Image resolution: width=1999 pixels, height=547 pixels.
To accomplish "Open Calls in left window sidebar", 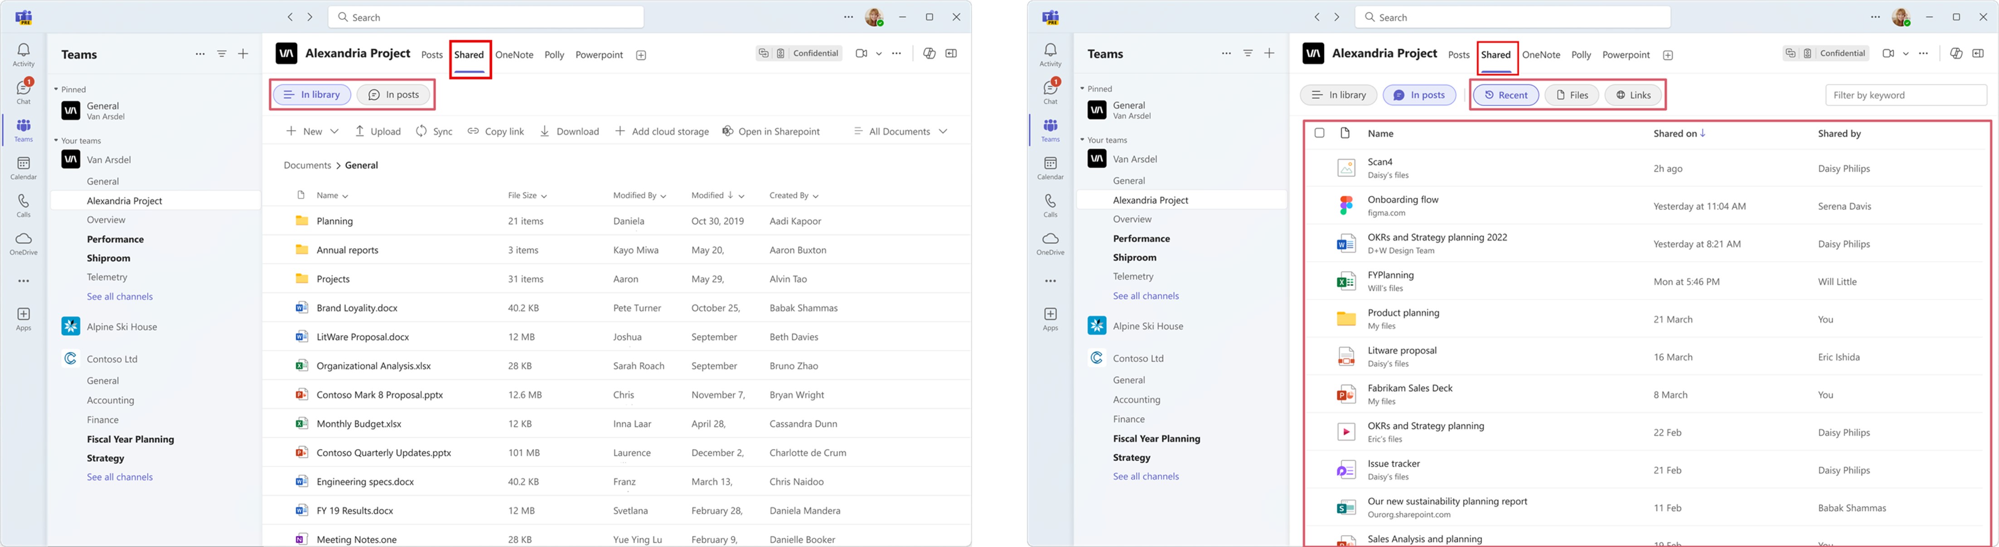I will (23, 205).
